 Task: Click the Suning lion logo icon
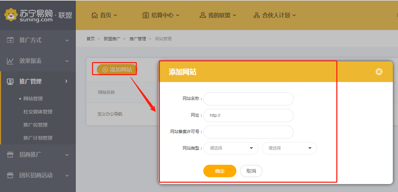pos(10,15)
